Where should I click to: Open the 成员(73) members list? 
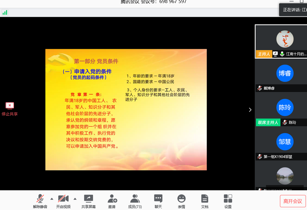135,199
